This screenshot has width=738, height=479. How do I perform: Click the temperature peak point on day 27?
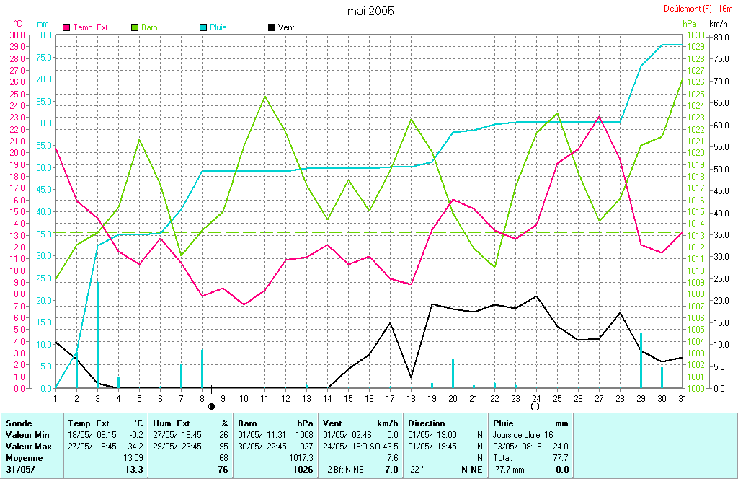click(x=599, y=116)
